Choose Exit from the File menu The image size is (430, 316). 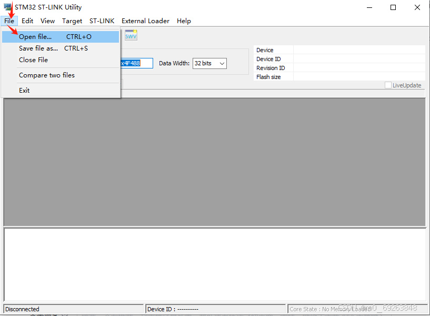point(61,91)
